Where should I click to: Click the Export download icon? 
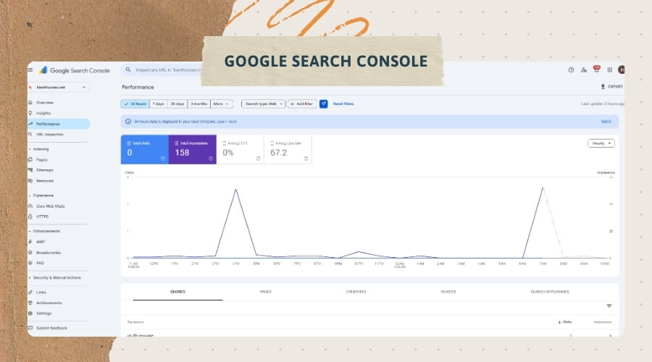[603, 86]
